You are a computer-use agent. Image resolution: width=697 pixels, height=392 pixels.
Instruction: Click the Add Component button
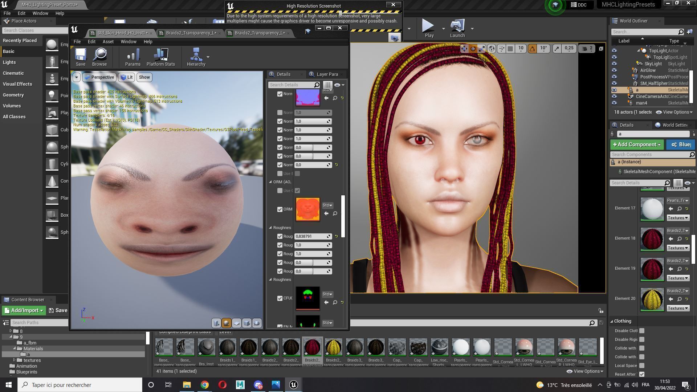coord(636,144)
